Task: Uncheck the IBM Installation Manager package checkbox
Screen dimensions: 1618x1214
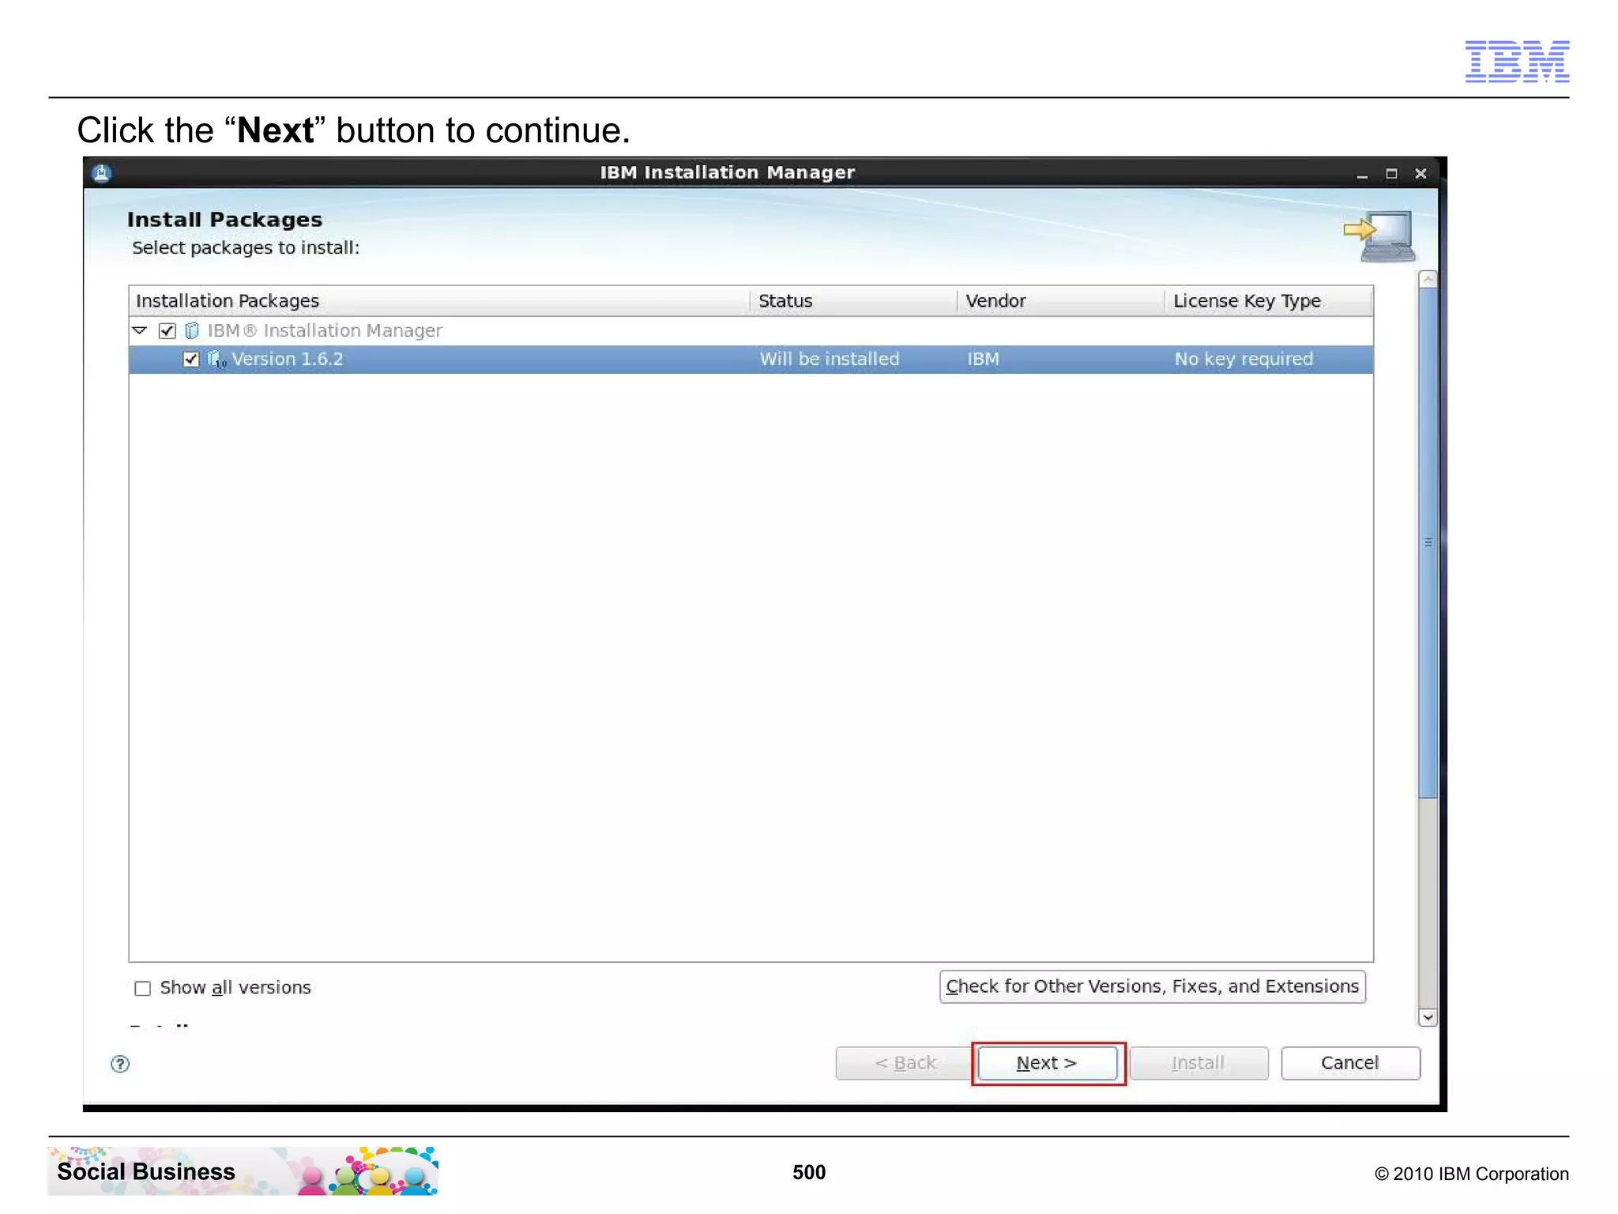Action: (x=167, y=330)
